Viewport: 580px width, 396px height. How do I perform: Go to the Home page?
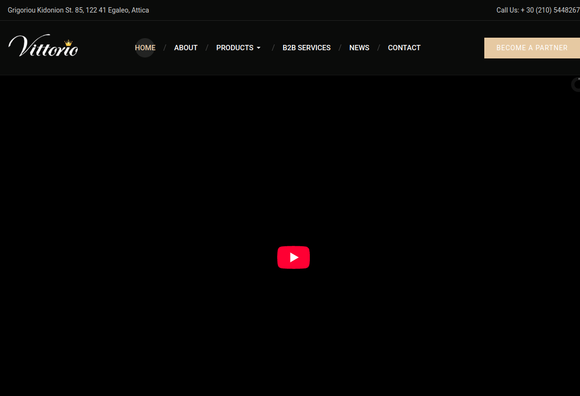tap(145, 48)
